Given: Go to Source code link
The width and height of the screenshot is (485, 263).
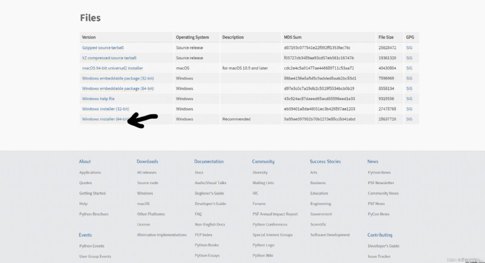Looking at the screenshot, I should point(147,182).
